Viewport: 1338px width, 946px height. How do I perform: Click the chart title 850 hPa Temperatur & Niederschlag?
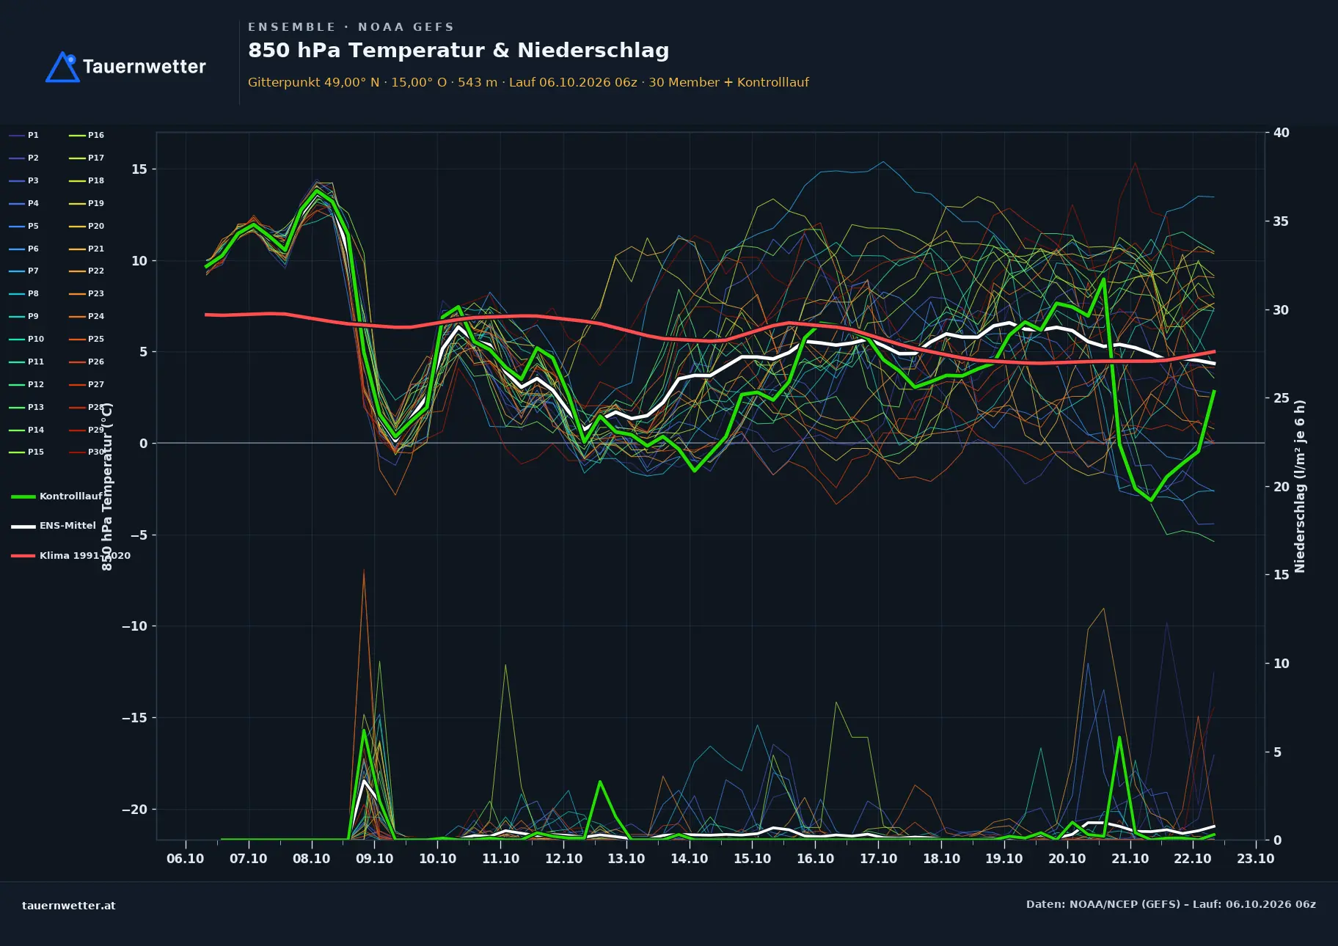click(x=458, y=51)
